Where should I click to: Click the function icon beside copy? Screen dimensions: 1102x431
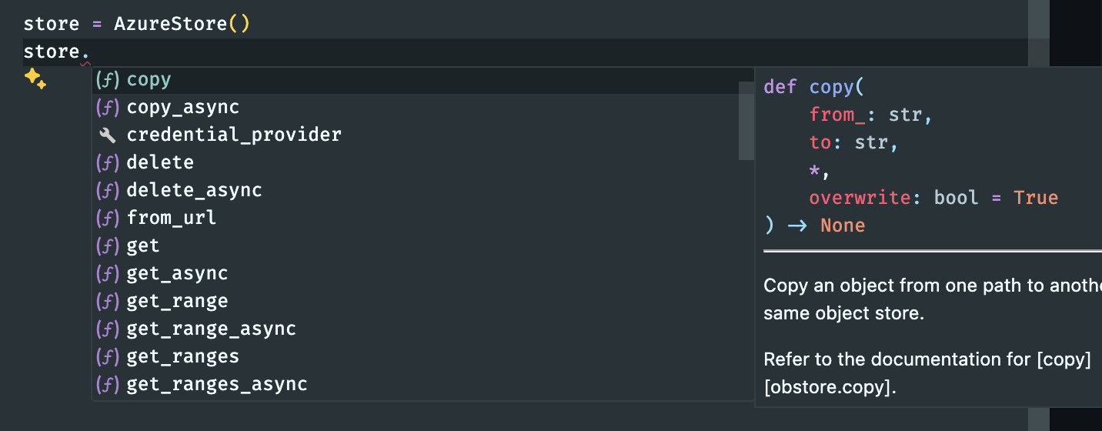click(107, 80)
